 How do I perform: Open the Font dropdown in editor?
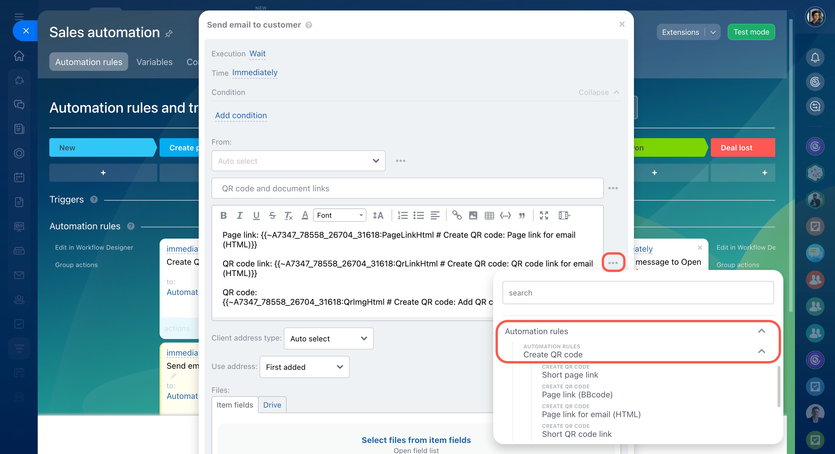tap(339, 215)
